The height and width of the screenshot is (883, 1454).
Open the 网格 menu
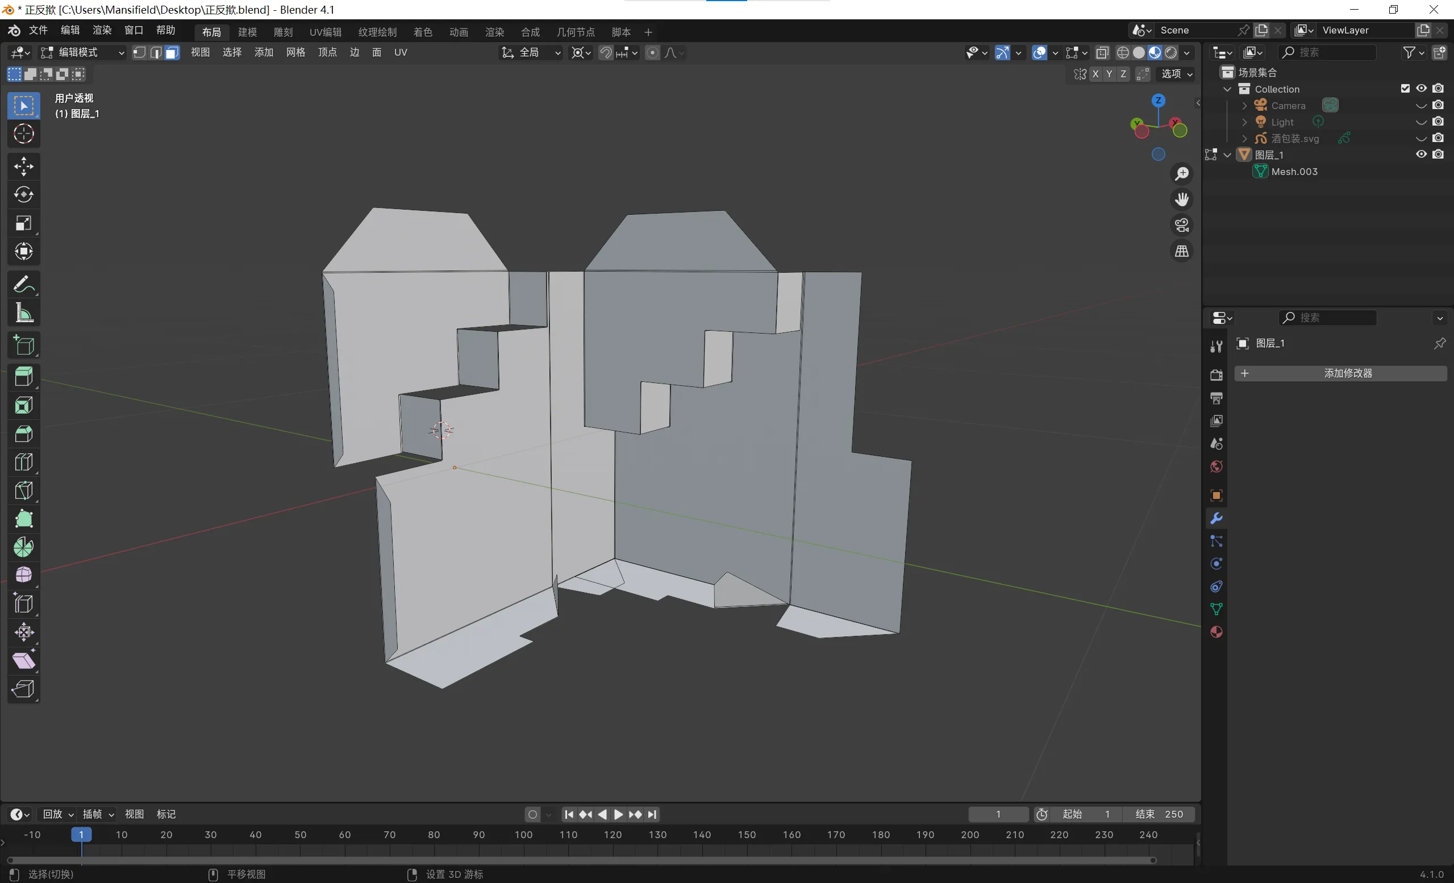click(x=295, y=52)
